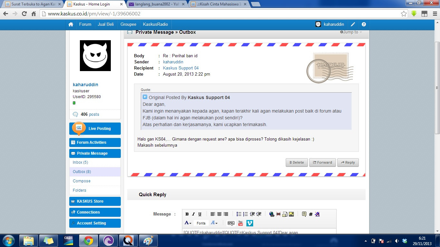440x247 pixels.
Task: Open Connections in the sidebar
Action: (x=95, y=212)
